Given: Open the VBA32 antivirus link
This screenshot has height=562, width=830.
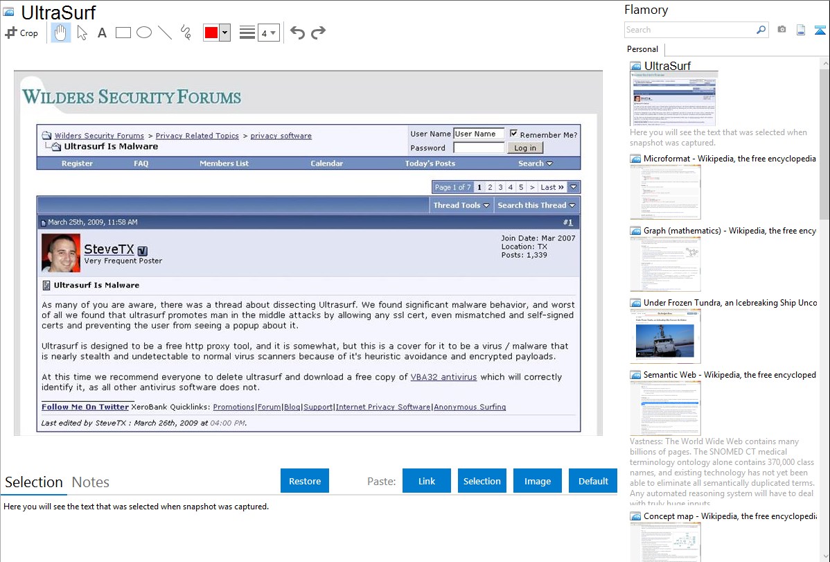Looking at the screenshot, I should pyautogui.click(x=443, y=377).
